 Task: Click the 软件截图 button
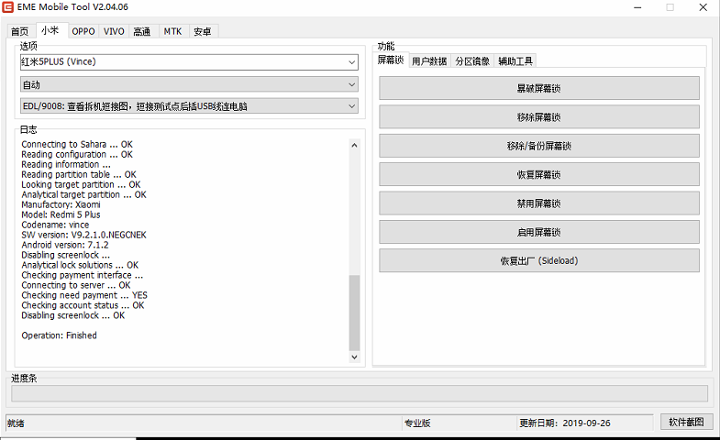click(x=686, y=422)
